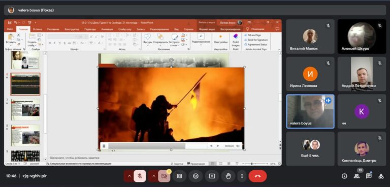
Task: Click the Present now screen-share icon
Action: tap(212, 176)
